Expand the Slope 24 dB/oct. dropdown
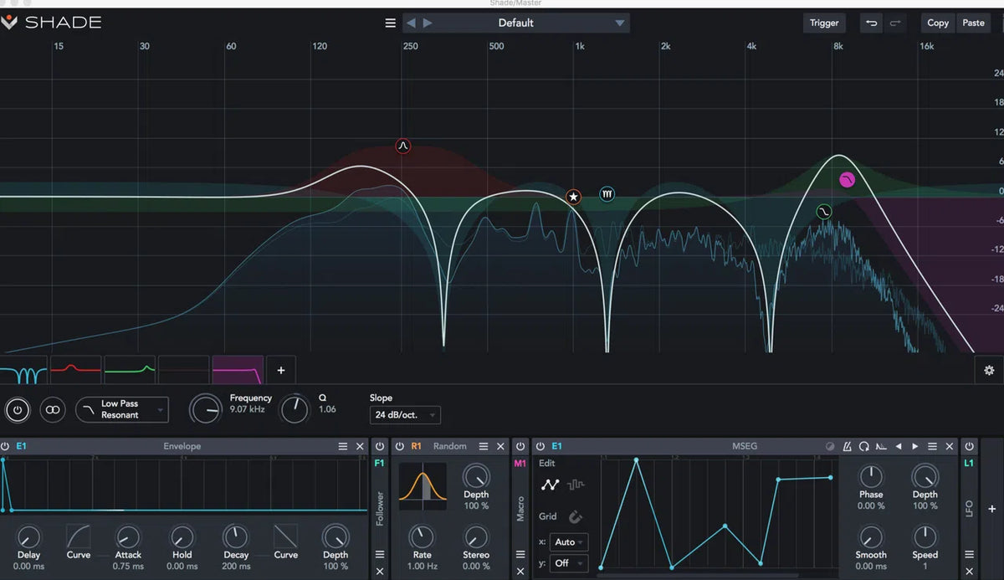This screenshot has height=580, width=1004. (x=405, y=414)
